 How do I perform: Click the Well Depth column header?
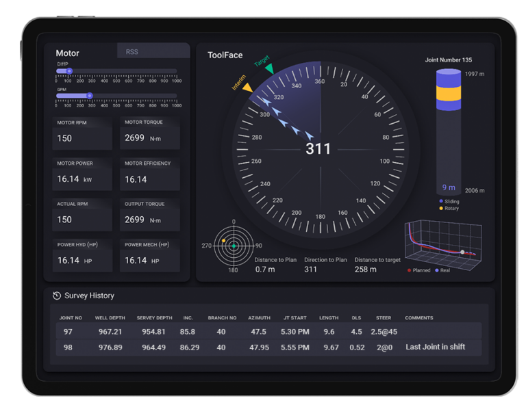point(110,318)
